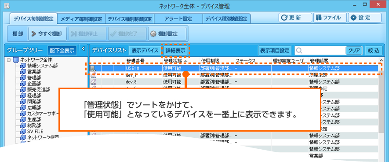Collapse the ネットワーク全体 tree node

(9, 60)
